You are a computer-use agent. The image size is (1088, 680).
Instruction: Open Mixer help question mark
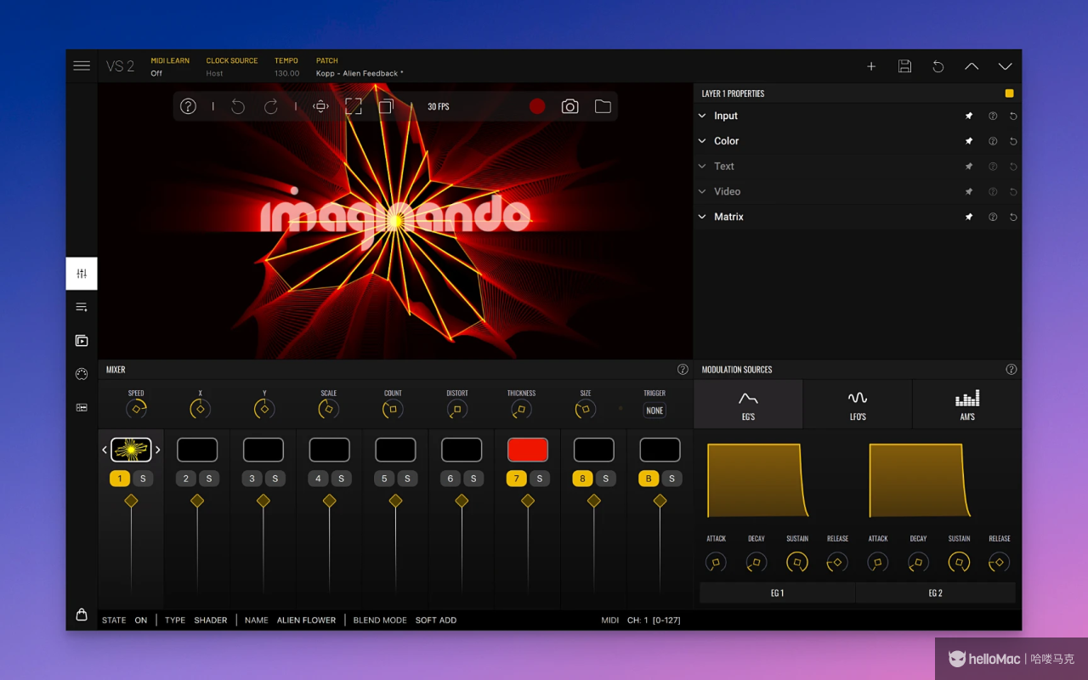pyautogui.click(x=683, y=370)
